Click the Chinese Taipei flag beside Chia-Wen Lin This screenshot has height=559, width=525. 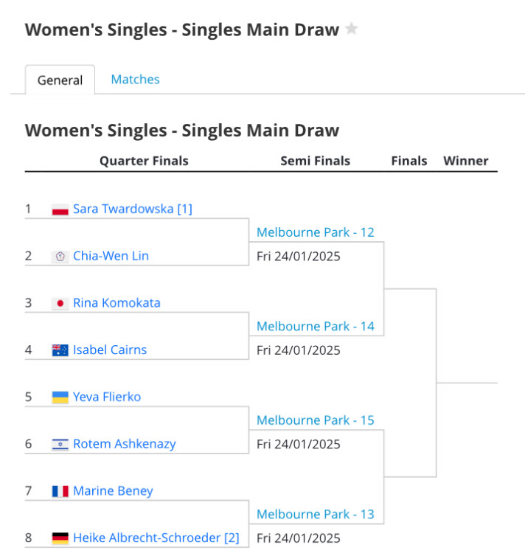pyautogui.click(x=60, y=257)
